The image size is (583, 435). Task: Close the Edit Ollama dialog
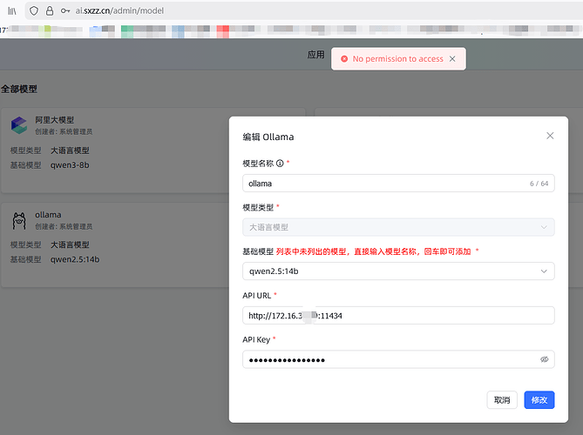[x=550, y=136]
